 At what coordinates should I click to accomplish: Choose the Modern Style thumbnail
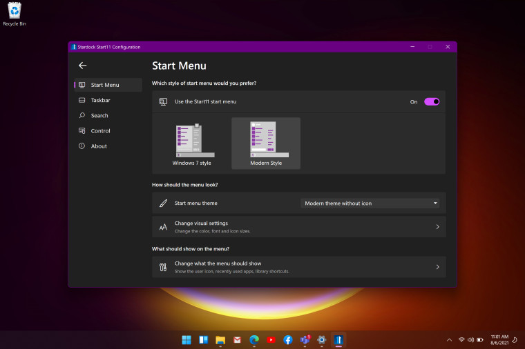point(266,143)
